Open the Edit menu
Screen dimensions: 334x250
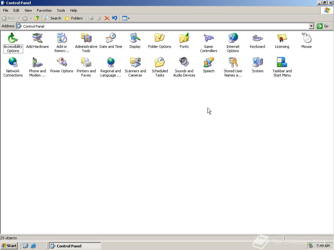coord(16,10)
